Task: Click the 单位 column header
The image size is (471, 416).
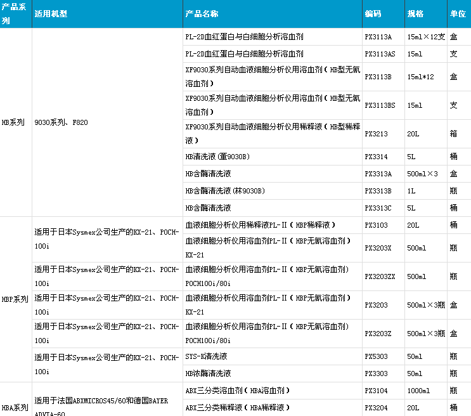Action: coord(458,14)
